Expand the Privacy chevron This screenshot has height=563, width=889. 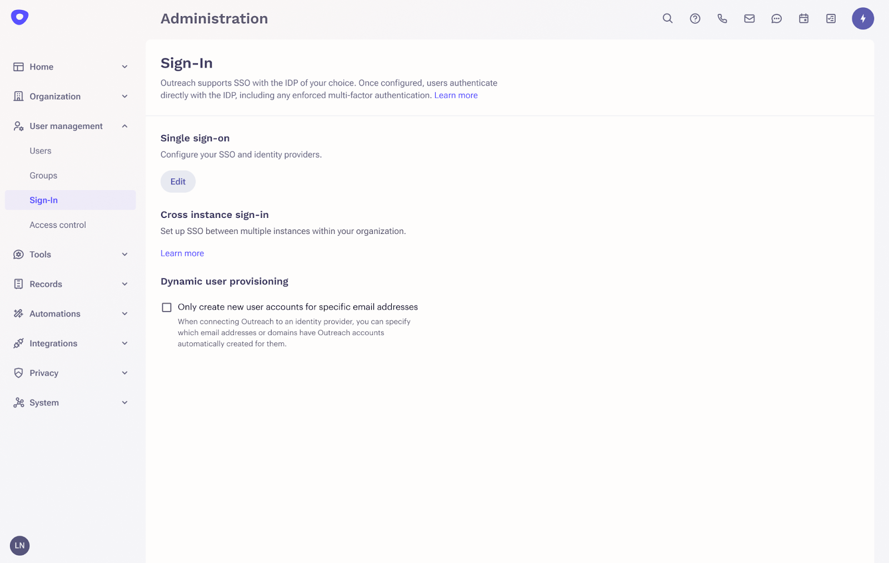pos(124,373)
